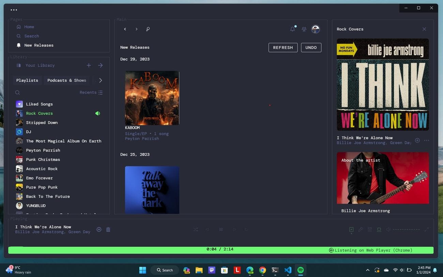Show the playback queue
443x277 pixels.
(370, 229)
